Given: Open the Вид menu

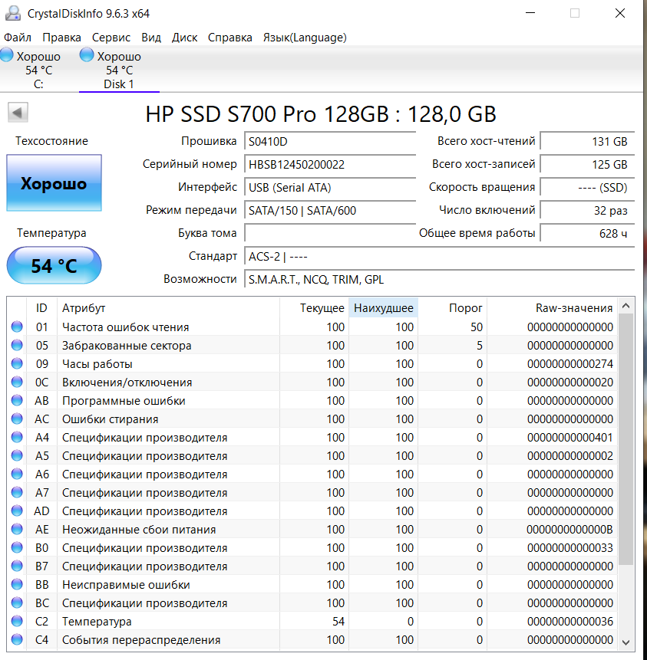Looking at the screenshot, I should (151, 38).
